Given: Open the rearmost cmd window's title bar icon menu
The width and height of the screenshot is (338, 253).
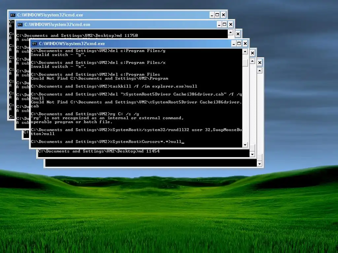Looking at the screenshot, I should (13, 15).
